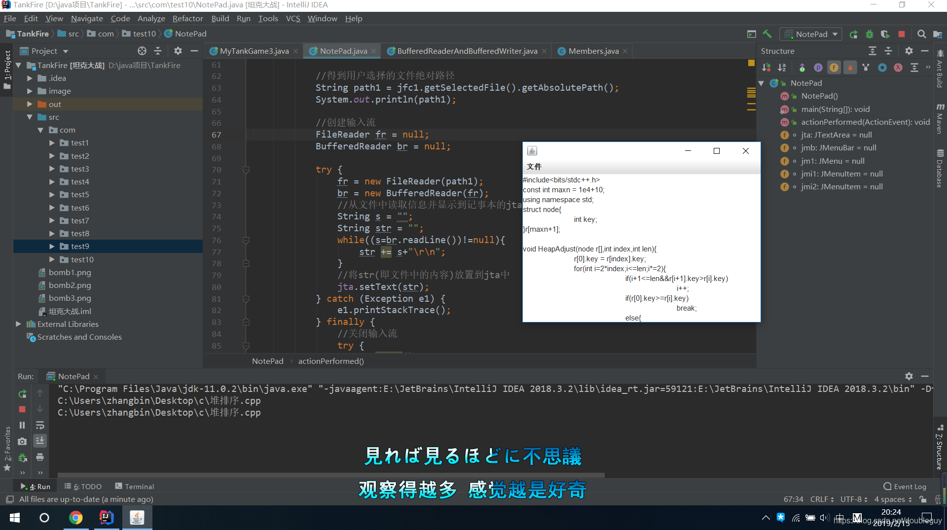
Task: Switch to MyTankGame3.java tab
Action: (x=254, y=51)
